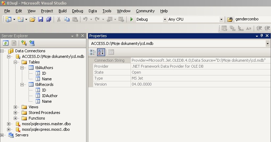The width and height of the screenshot is (271, 142).
Task: Select the Version property value 04.00.0000
Action: [141, 84]
